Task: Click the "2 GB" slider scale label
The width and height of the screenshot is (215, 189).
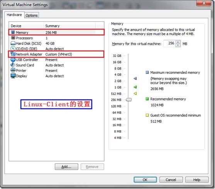Action: click(118, 81)
